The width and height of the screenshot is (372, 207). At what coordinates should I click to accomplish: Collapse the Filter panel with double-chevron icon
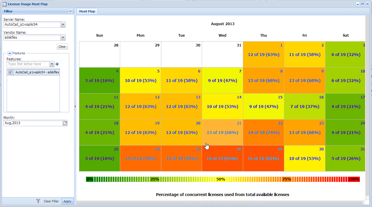70,11
